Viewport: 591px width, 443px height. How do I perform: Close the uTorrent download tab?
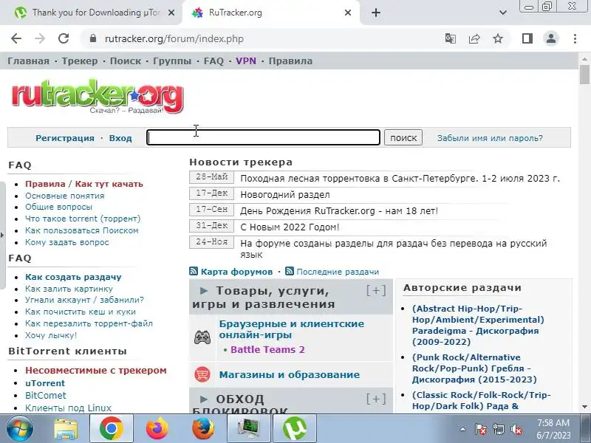(x=171, y=13)
